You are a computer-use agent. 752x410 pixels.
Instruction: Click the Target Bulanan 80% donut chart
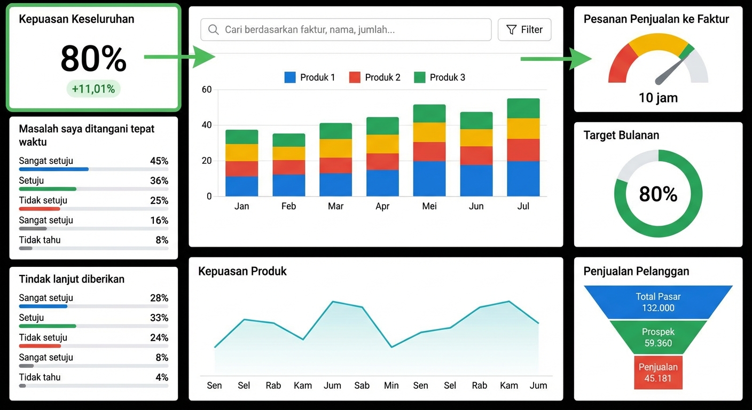click(x=658, y=194)
